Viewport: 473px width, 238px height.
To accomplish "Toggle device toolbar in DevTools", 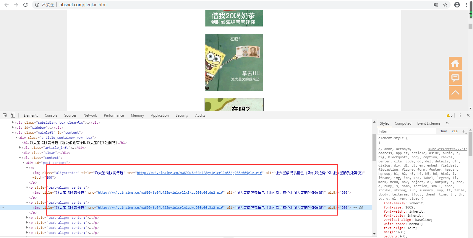I will coord(13,115).
